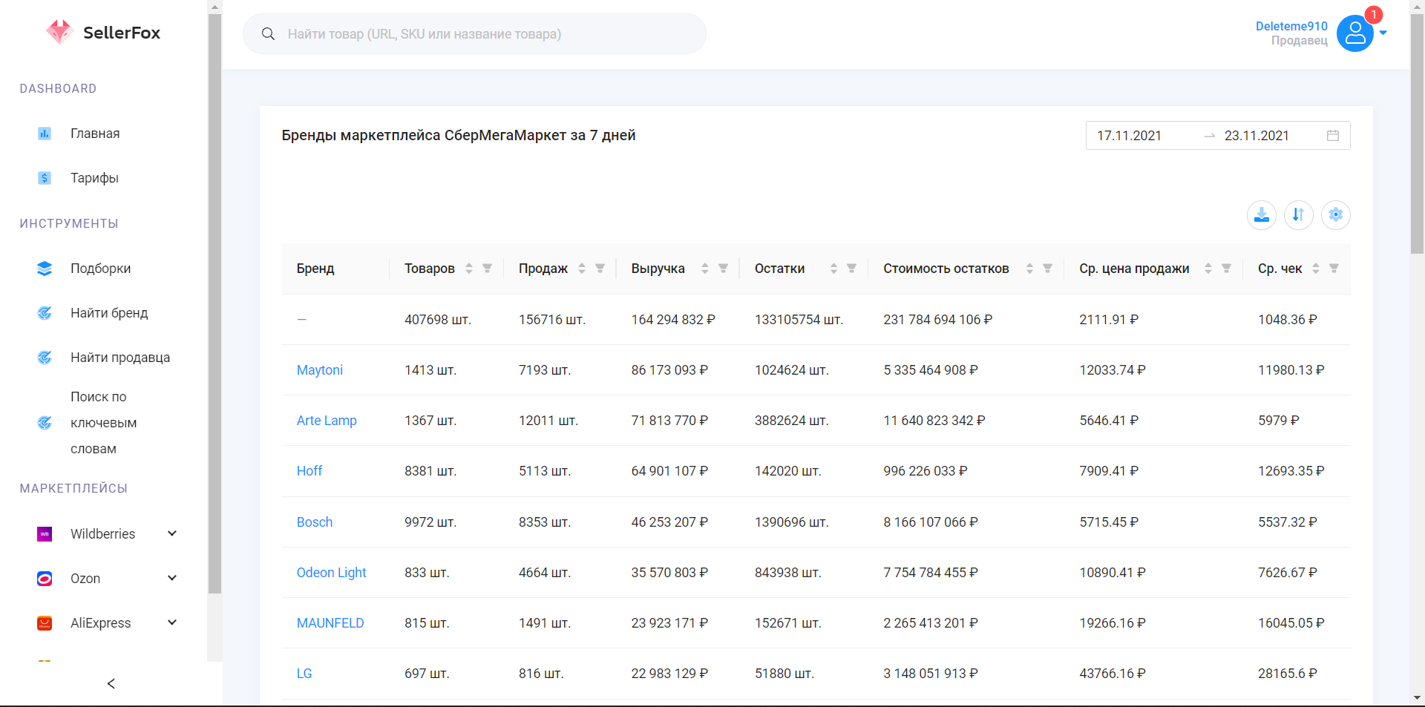Click the keyword search sidebar icon
Viewport: 1425px width, 707px height.
tap(45, 423)
